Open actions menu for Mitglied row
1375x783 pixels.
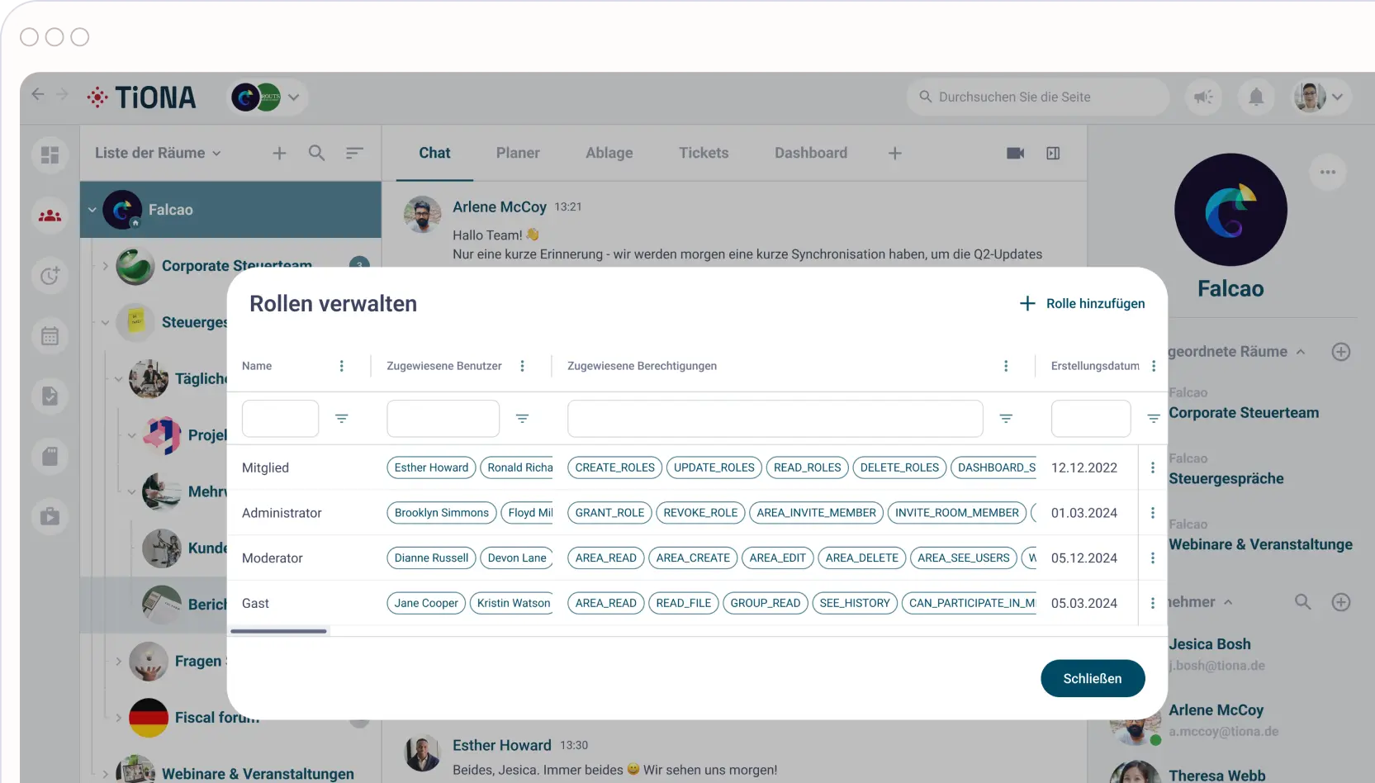tap(1153, 467)
